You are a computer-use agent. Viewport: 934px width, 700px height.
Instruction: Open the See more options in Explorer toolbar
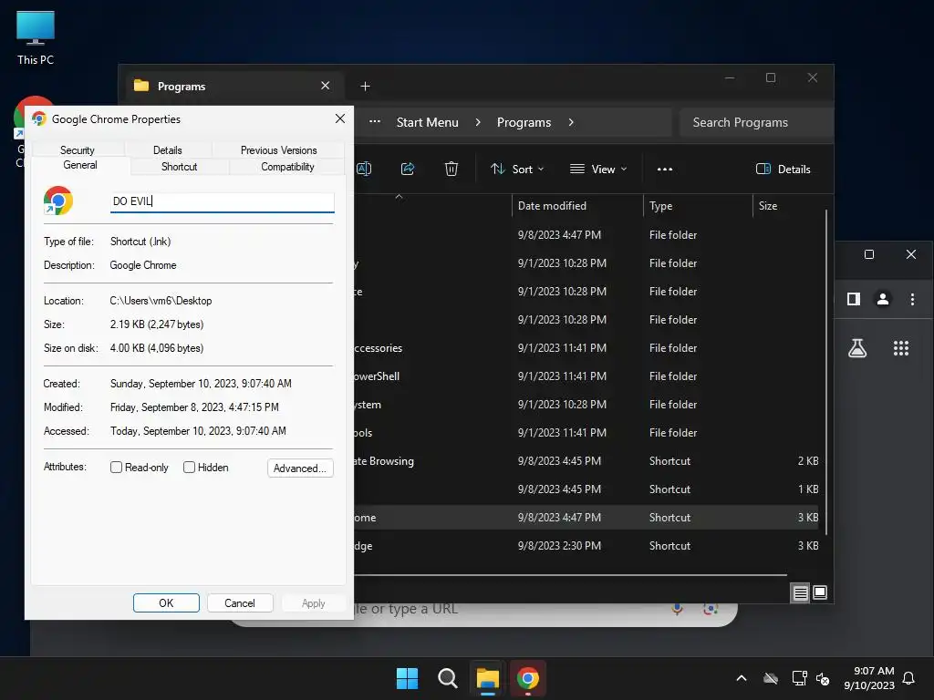665,169
